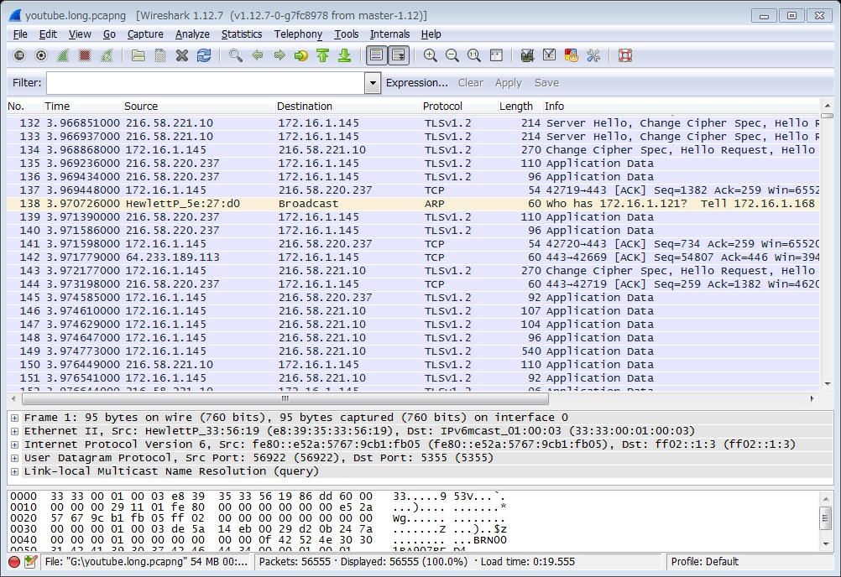Open coloring rules editor
The height and width of the screenshot is (577, 841).
(572, 55)
